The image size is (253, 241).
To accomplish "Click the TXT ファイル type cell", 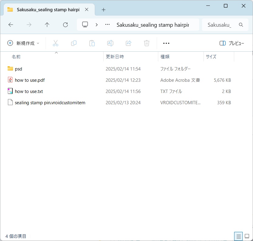I will tap(171, 91).
